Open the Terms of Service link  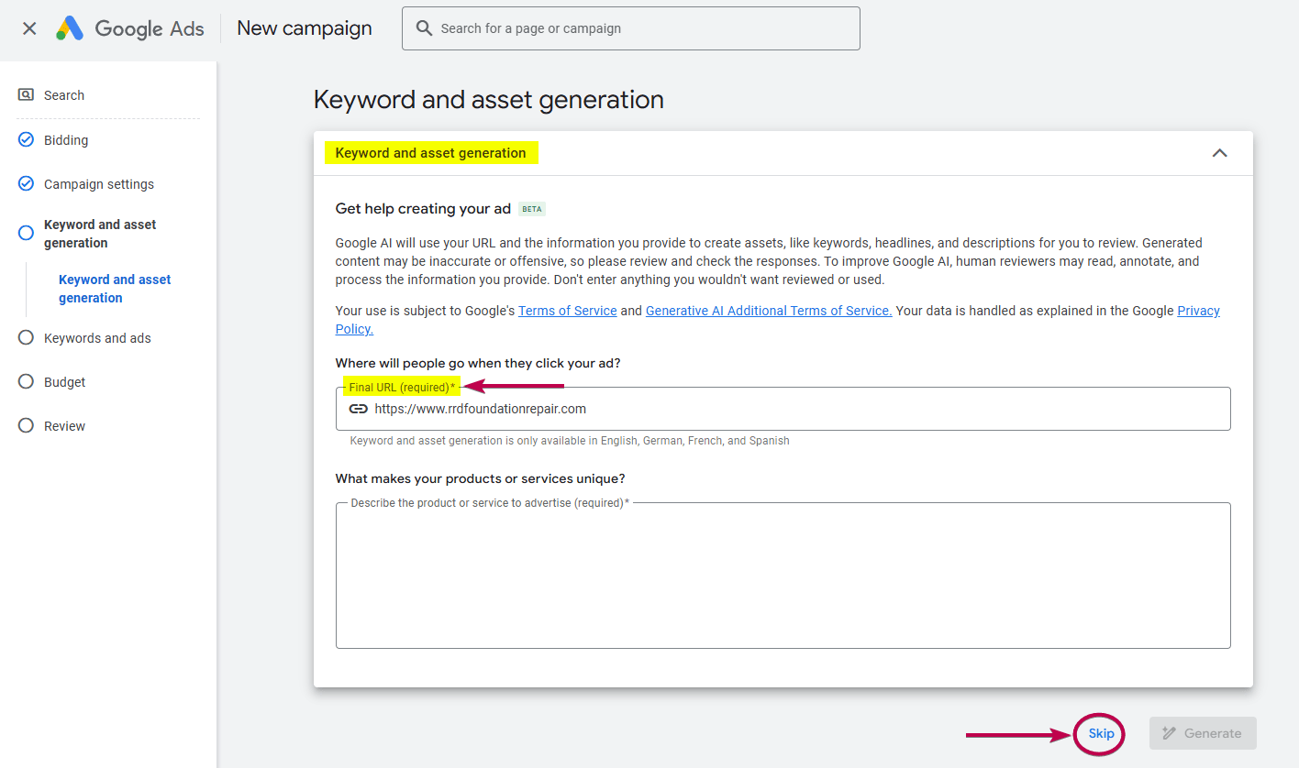coord(567,311)
